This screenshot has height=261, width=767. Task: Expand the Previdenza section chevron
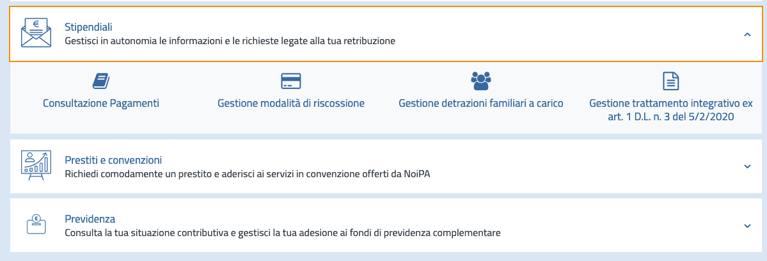[x=747, y=226]
